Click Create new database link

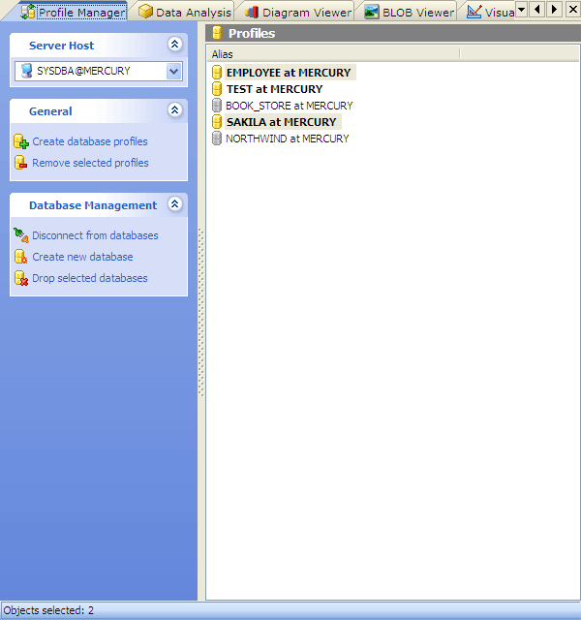click(x=82, y=257)
